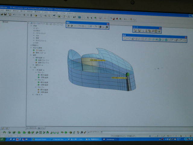193x145 pixels.
Task: Click the red X icon in top toolbar
Action: point(105,18)
